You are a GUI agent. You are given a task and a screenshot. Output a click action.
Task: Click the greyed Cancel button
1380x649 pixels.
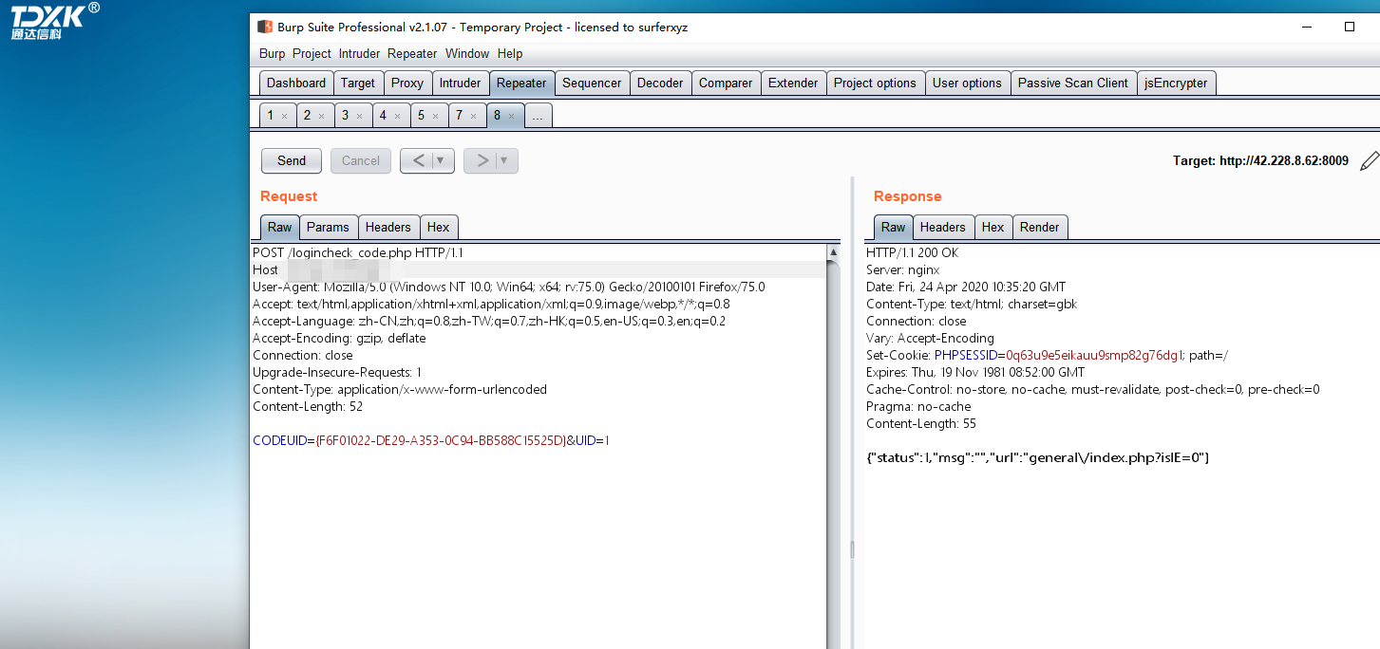pos(361,160)
